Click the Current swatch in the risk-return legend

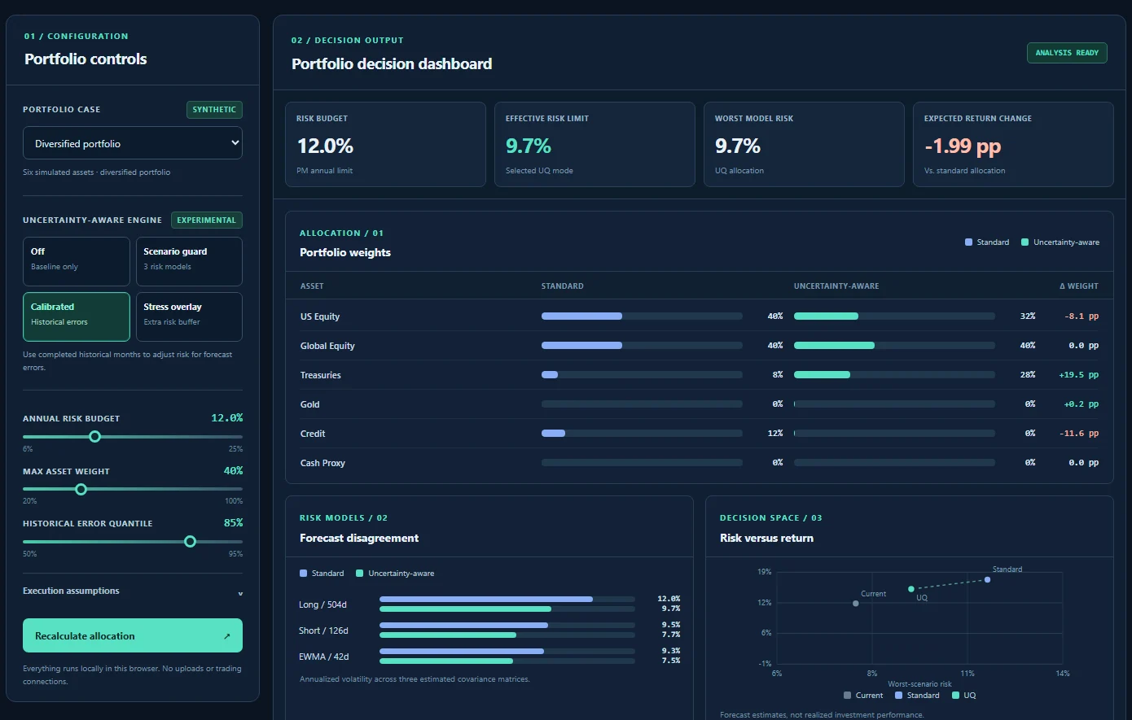[847, 696]
